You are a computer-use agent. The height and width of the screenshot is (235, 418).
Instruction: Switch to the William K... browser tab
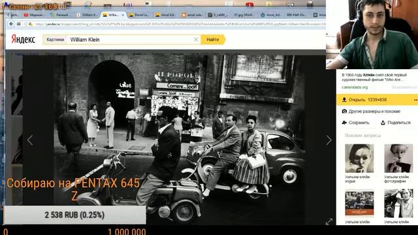[87, 15]
